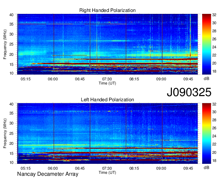Click the 22 value on the bottom colorbar
220x178 pixels.
[214, 144]
